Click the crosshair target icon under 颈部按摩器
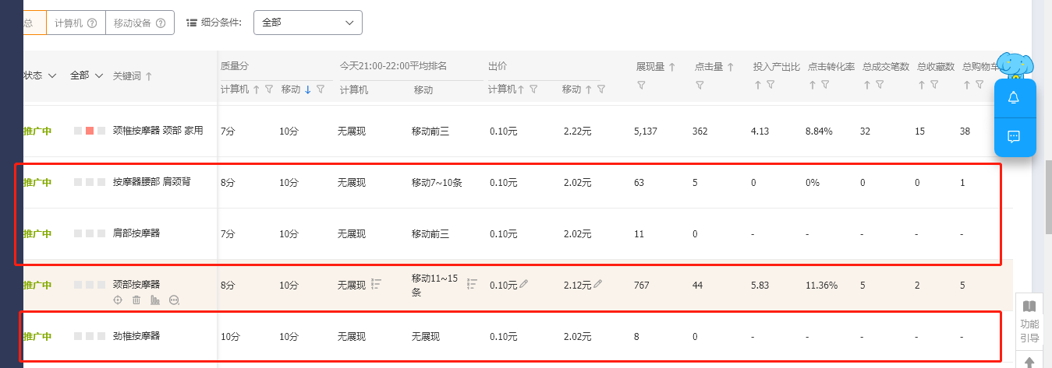This screenshot has width=1052, height=368. [x=118, y=300]
